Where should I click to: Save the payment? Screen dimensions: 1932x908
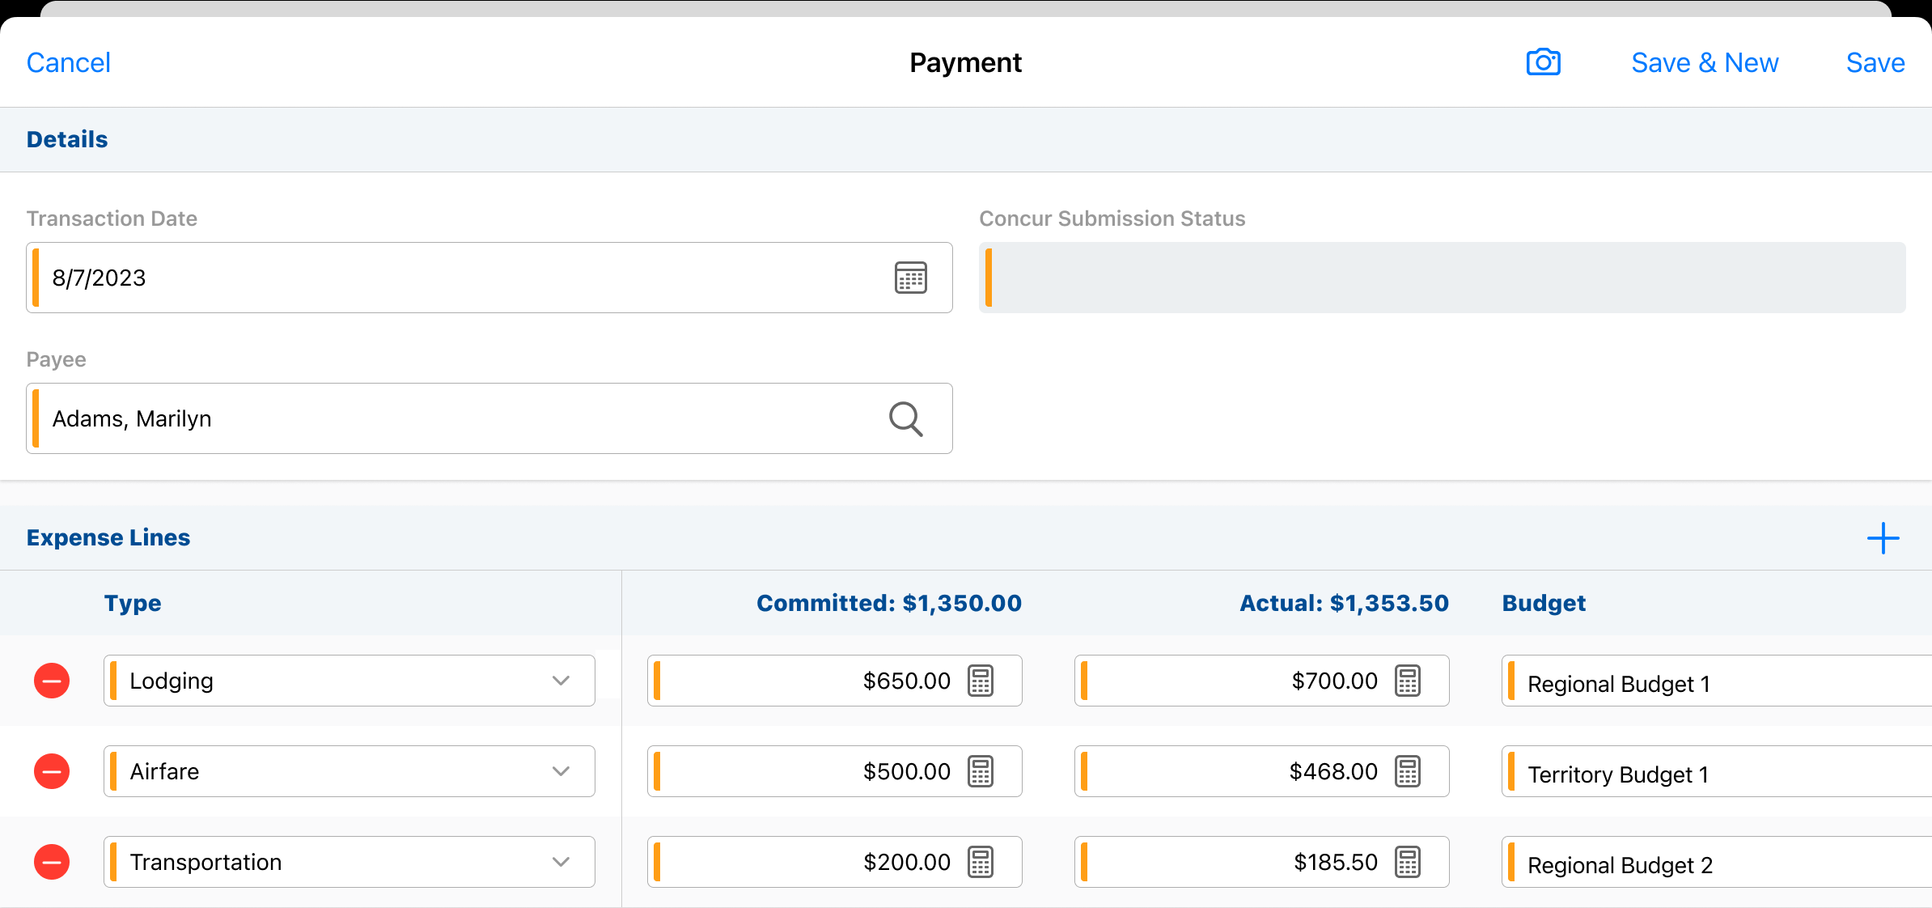coord(1875,62)
